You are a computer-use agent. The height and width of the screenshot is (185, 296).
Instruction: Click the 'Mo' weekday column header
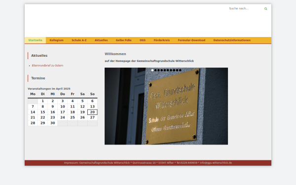33,94
